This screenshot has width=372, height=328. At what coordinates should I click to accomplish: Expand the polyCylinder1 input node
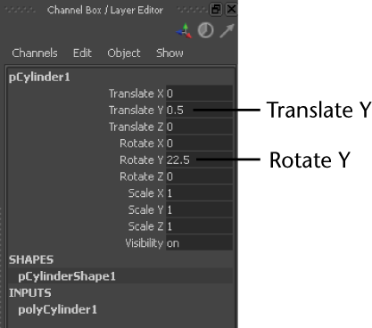coord(58,310)
